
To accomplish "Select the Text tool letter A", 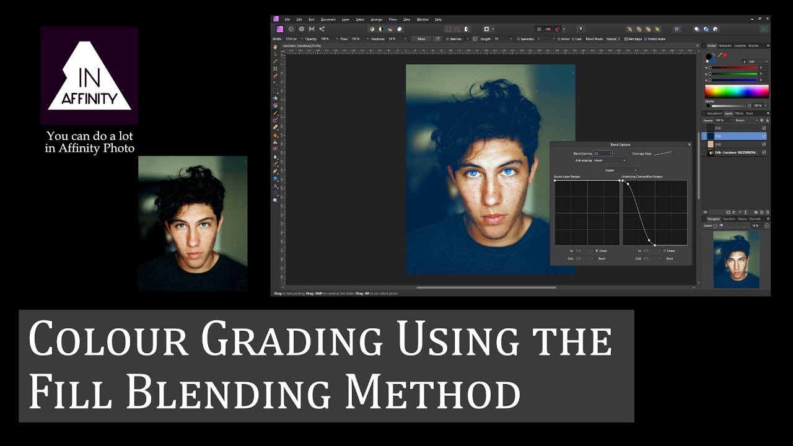I will [276, 186].
